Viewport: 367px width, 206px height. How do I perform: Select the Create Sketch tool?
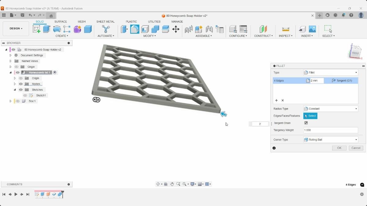(x=36, y=29)
